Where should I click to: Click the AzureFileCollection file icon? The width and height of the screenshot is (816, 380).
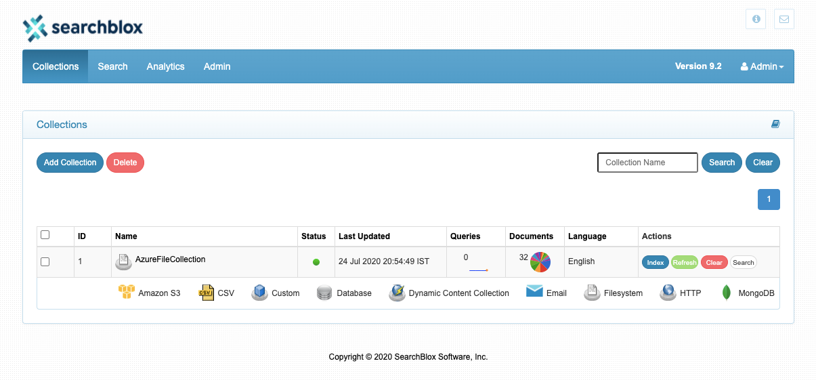coord(123,261)
